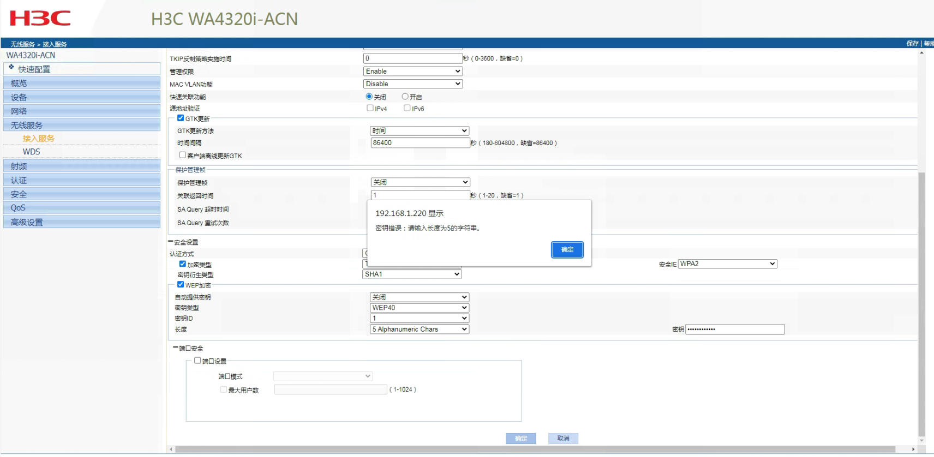Click the 最大用户数 input field
The height and width of the screenshot is (457, 934).
(331, 389)
